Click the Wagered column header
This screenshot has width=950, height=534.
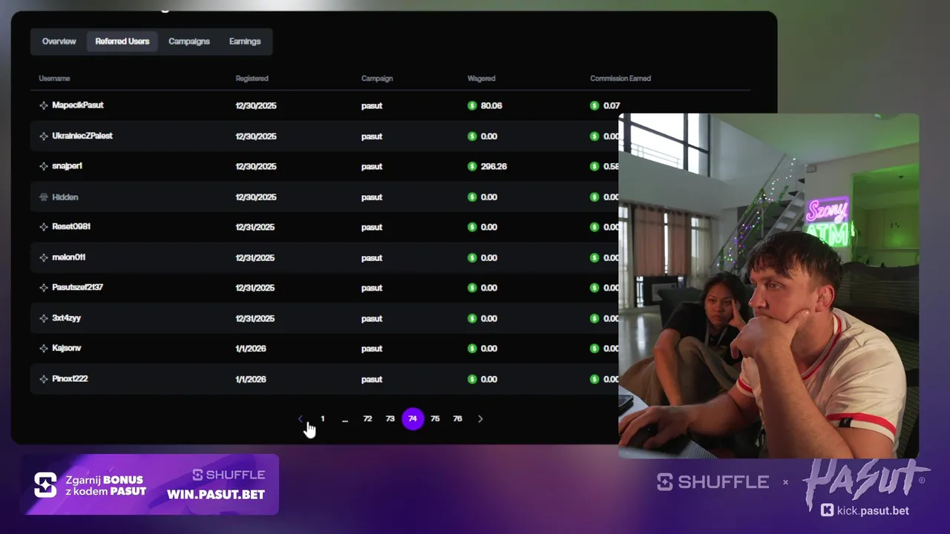(x=481, y=79)
